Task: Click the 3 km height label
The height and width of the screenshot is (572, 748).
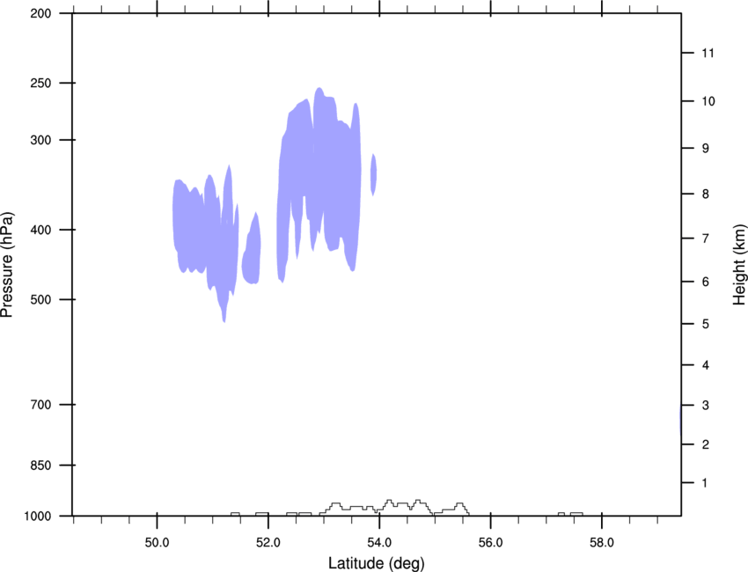Action: (705, 406)
